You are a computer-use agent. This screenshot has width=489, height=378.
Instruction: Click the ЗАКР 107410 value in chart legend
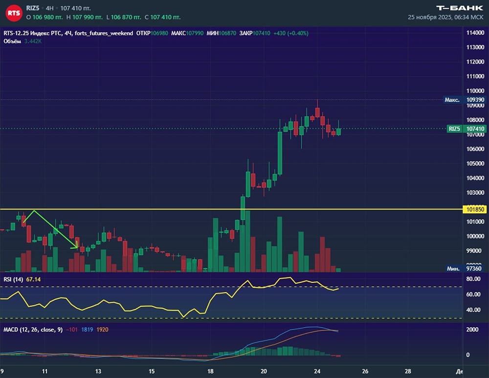(254, 33)
